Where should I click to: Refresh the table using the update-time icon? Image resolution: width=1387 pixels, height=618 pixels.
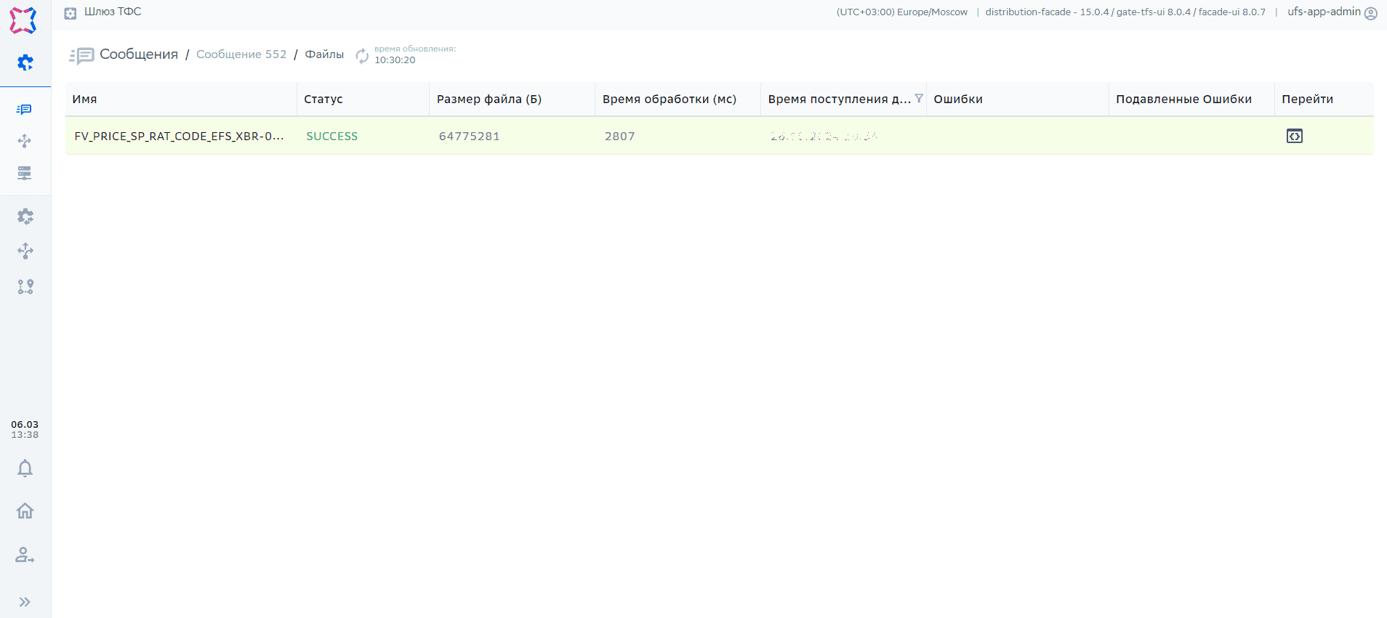[x=362, y=55]
